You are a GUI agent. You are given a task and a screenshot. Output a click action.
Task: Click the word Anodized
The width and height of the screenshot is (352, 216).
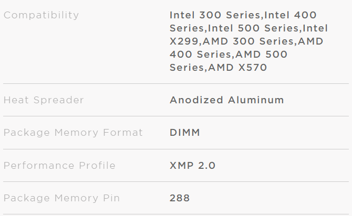pyautogui.click(x=194, y=100)
